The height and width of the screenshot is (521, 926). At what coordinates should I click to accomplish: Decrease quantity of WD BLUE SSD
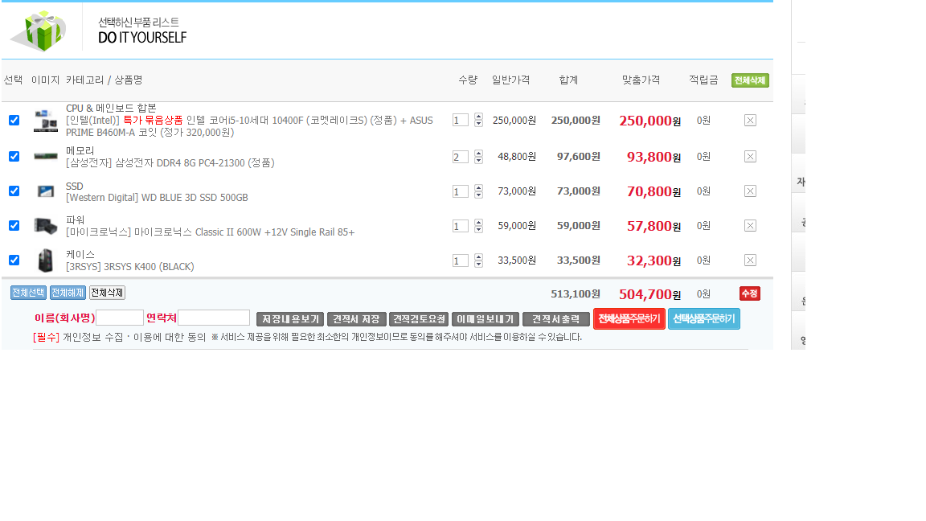click(478, 195)
